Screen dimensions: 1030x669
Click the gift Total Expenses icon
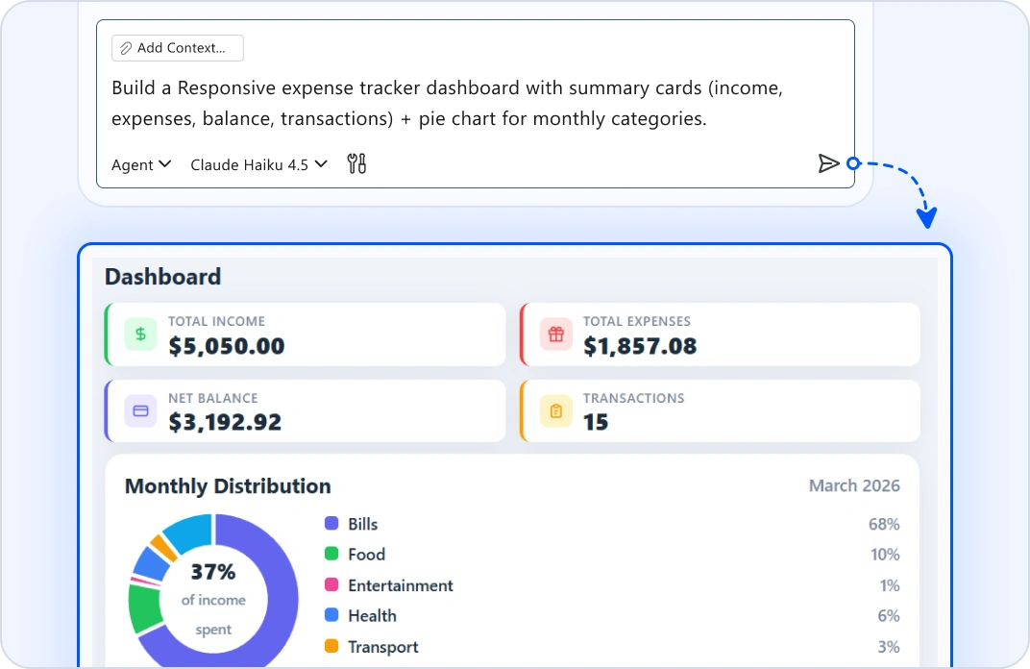point(555,334)
